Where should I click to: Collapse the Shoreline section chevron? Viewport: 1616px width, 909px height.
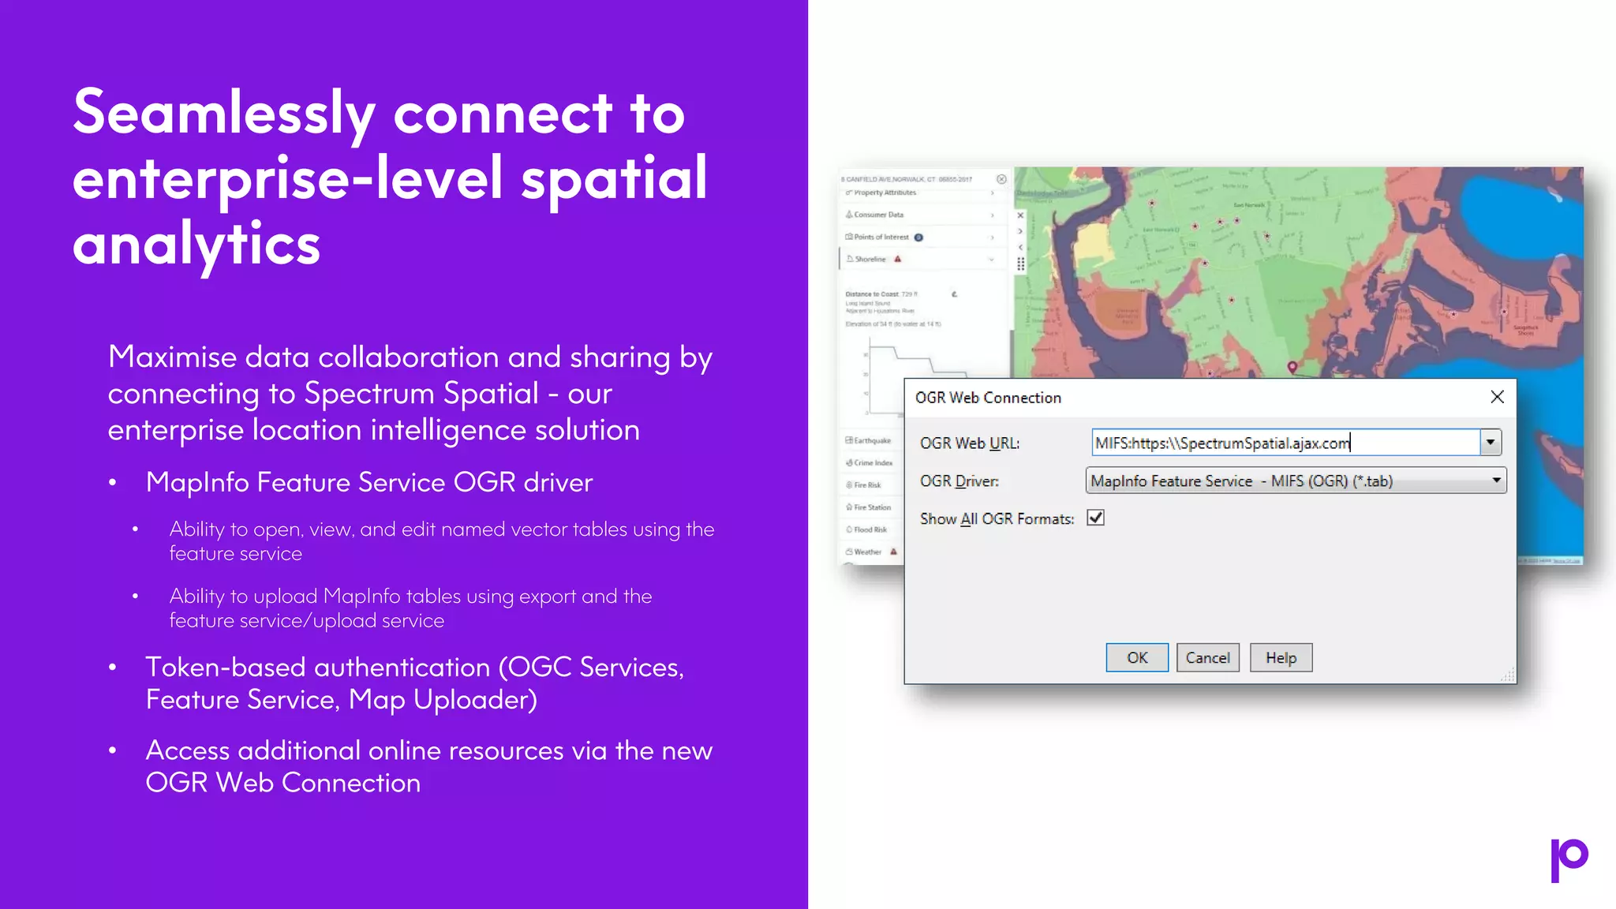coord(991,259)
